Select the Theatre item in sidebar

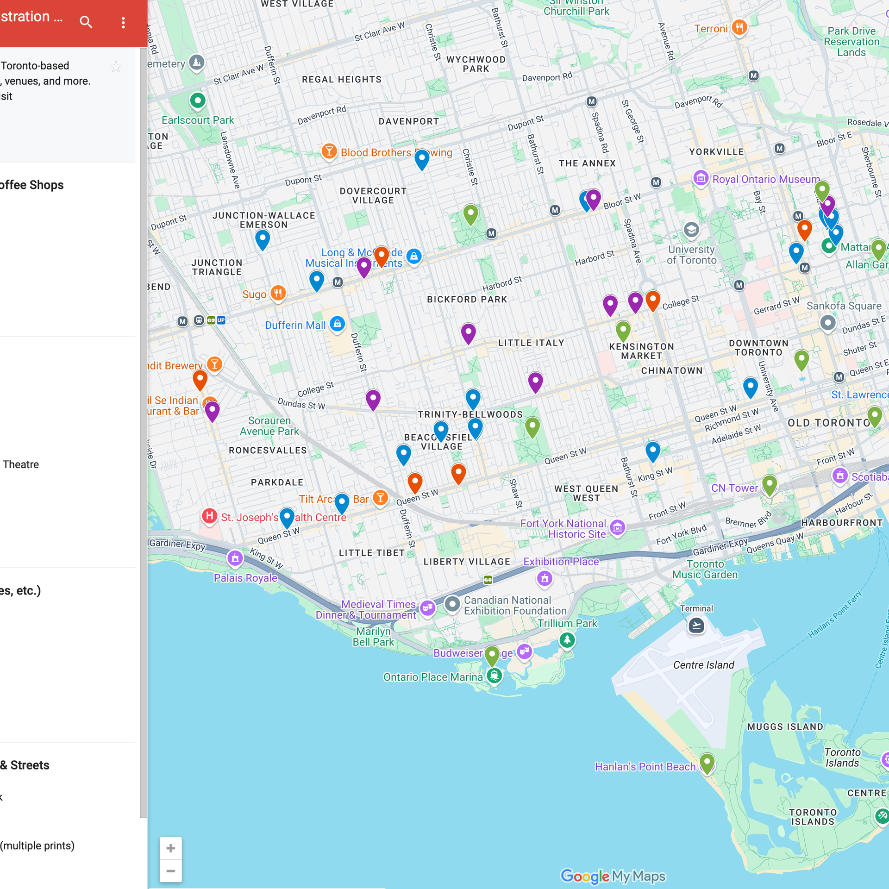coord(21,464)
